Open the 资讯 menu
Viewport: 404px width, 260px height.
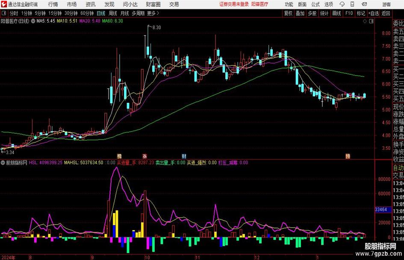click(x=91, y=4)
